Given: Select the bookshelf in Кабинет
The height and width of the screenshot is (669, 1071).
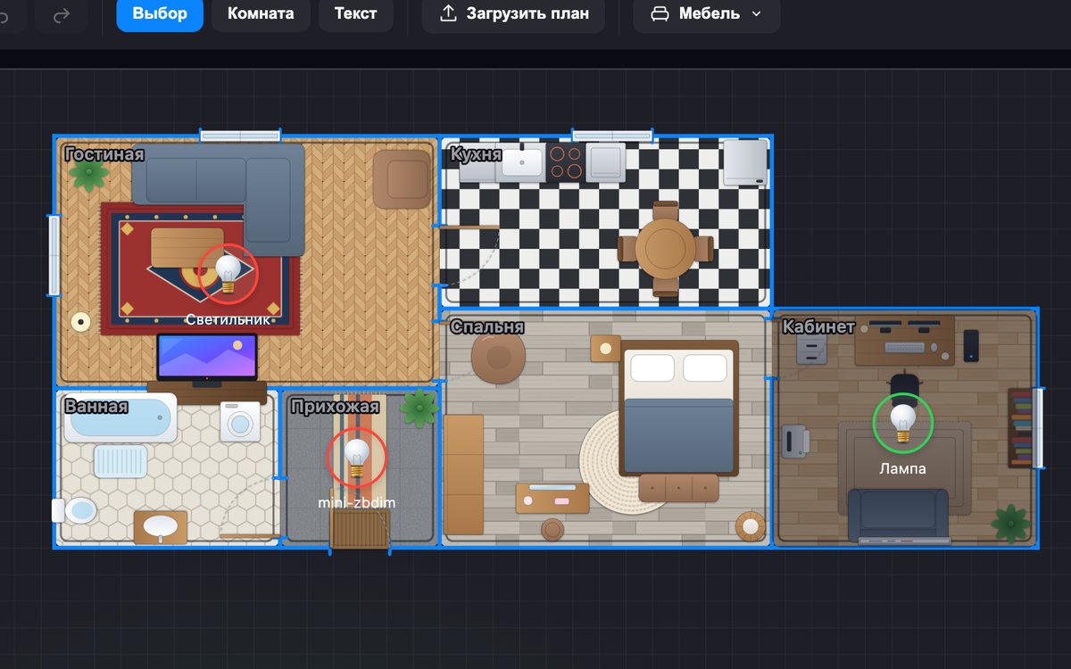Looking at the screenshot, I should (1019, 427).
